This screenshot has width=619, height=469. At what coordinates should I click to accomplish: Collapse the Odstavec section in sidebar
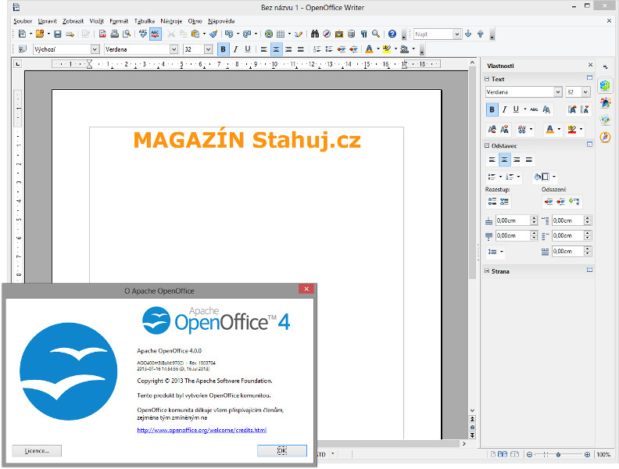click(x=487, y=145)
